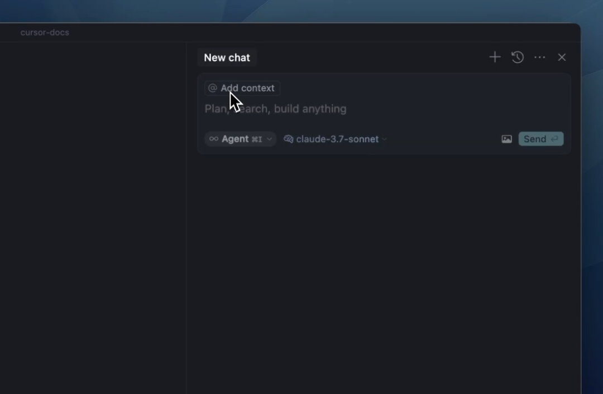Close the chat panel with X
This screenshot has width=603, height=394.
[562, 57]
